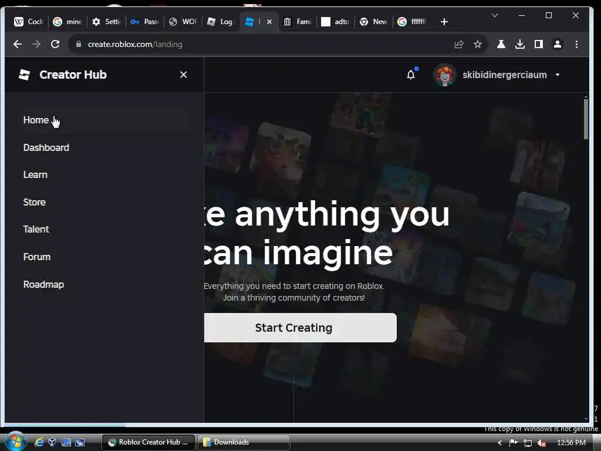Share this page using the share icon
The image size is (601, 451).
point(459,44)
